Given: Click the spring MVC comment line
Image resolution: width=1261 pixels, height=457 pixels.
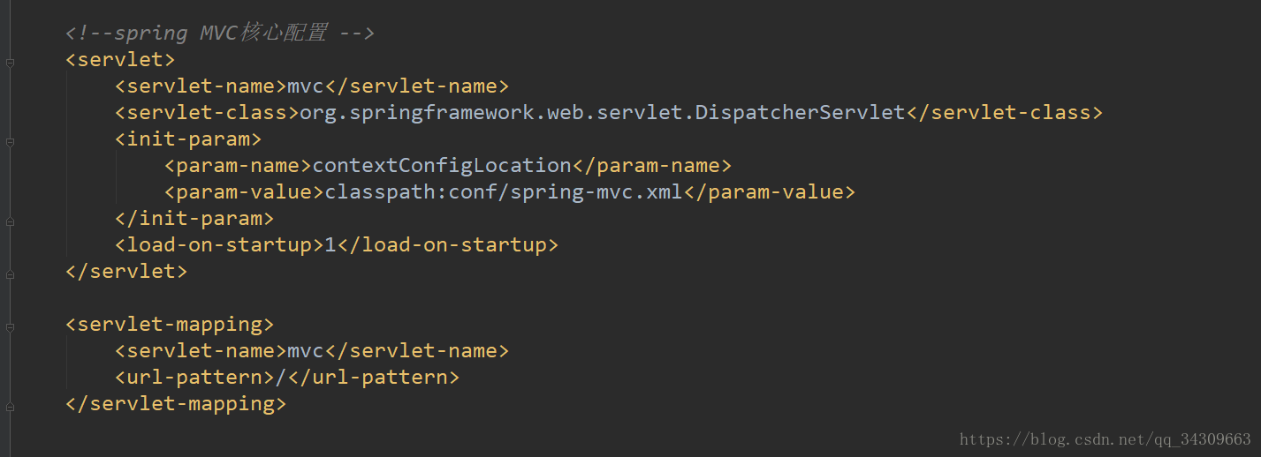Looking at the screenshot, I should coord(220,34).
